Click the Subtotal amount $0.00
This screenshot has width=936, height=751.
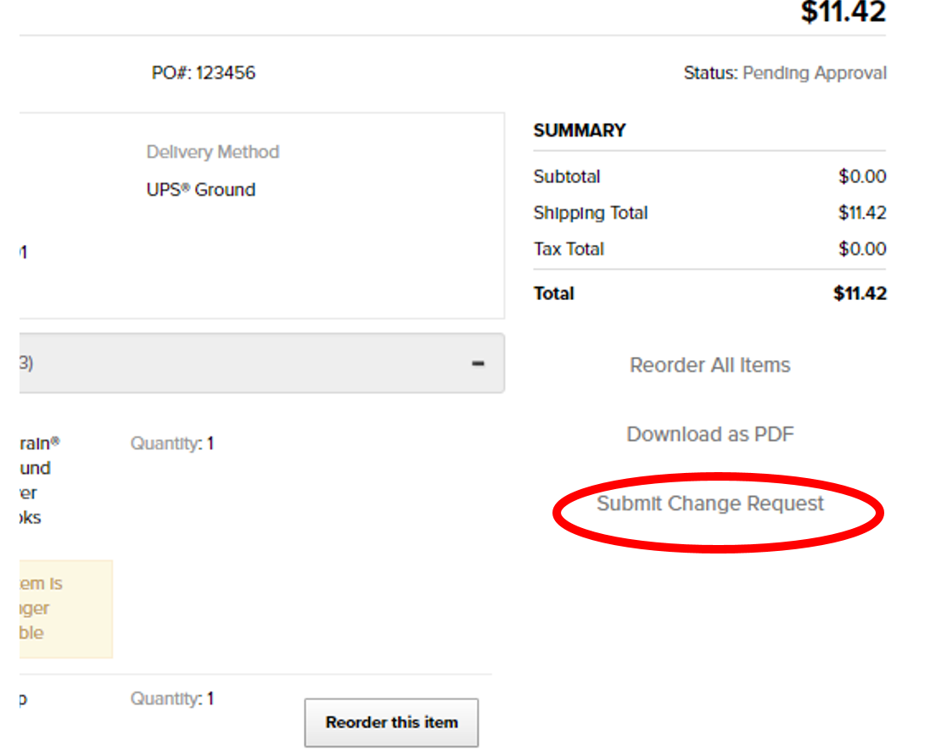click(862, 177)
